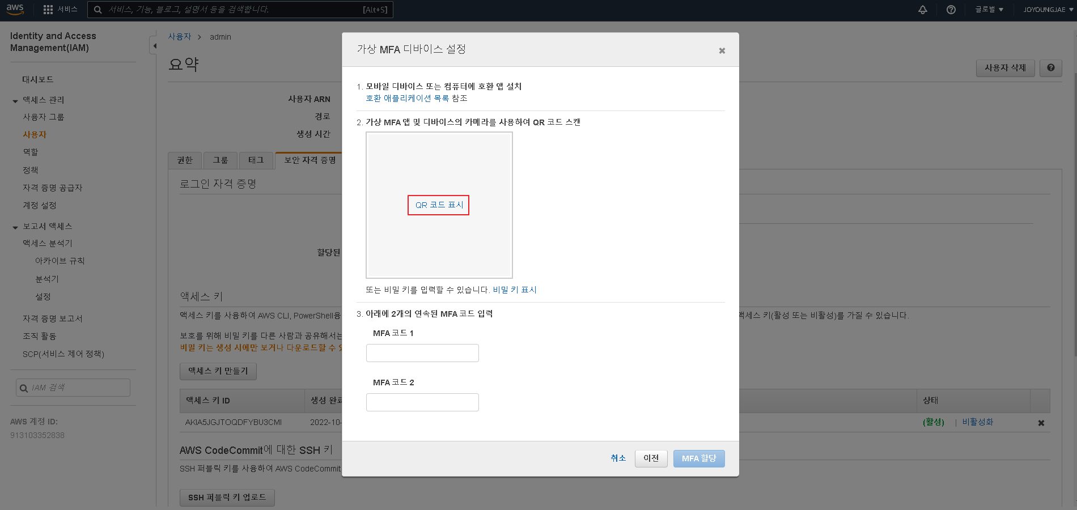Click the 사용자 breadcrumb link
This screenshot has height=510, width=1077.
(180, 37)
